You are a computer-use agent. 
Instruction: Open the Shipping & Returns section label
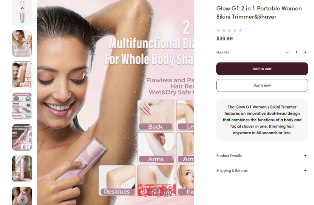[232, 170]
